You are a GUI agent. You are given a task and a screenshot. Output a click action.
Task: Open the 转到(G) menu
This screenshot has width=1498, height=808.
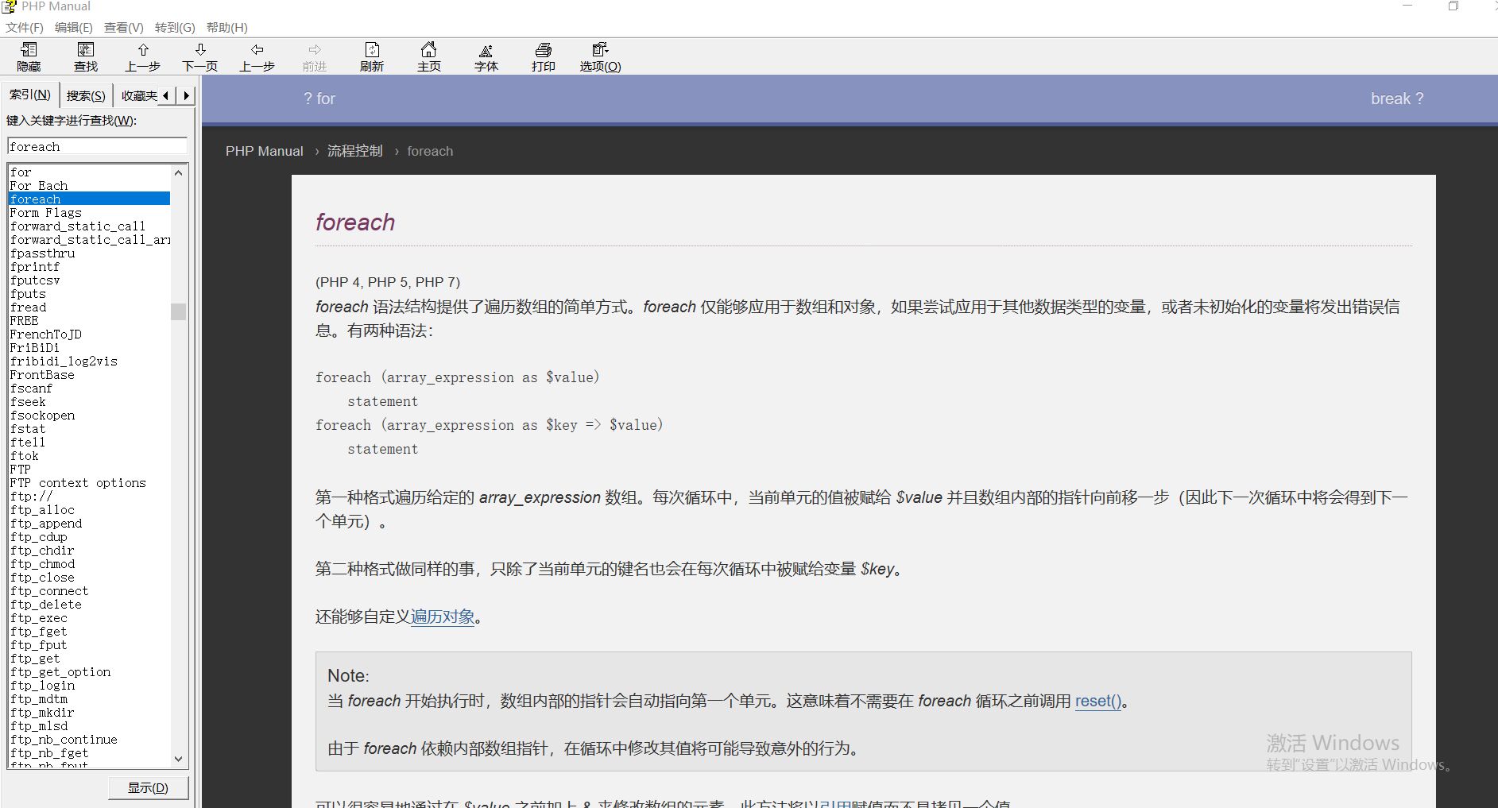pos(175,27)
